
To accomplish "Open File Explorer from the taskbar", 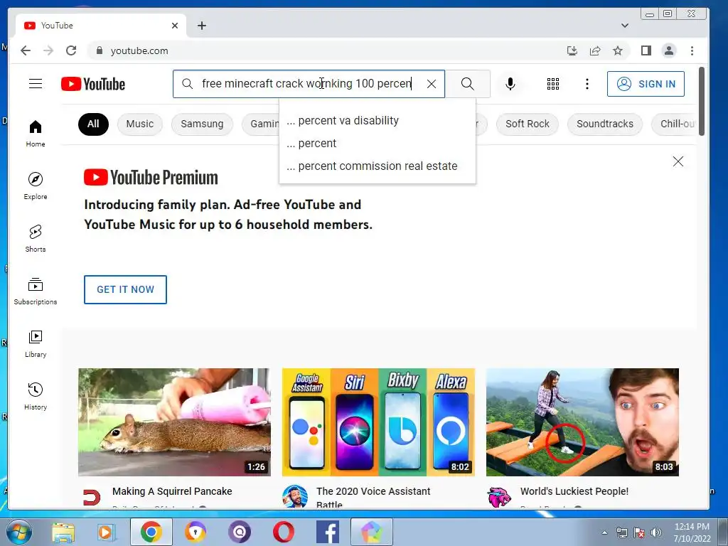I will tap(63, 532).
